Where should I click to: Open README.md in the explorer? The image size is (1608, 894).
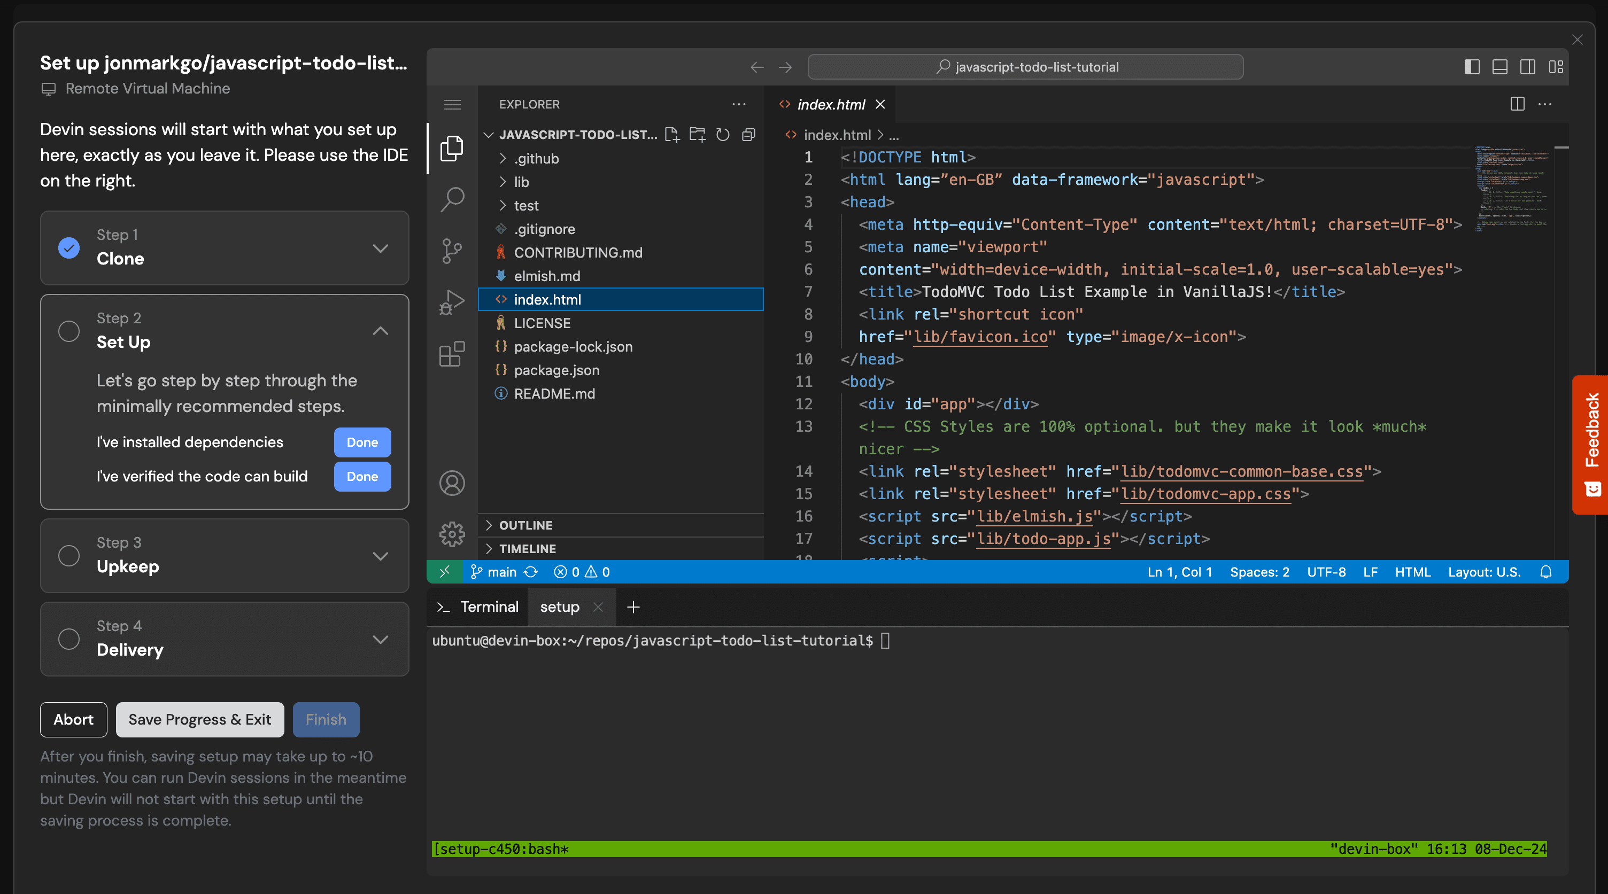[x=621, y=394]
